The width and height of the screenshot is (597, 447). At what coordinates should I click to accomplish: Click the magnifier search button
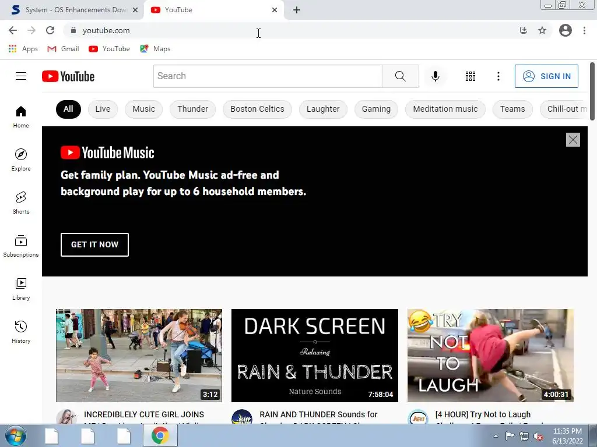click(400, 76)
